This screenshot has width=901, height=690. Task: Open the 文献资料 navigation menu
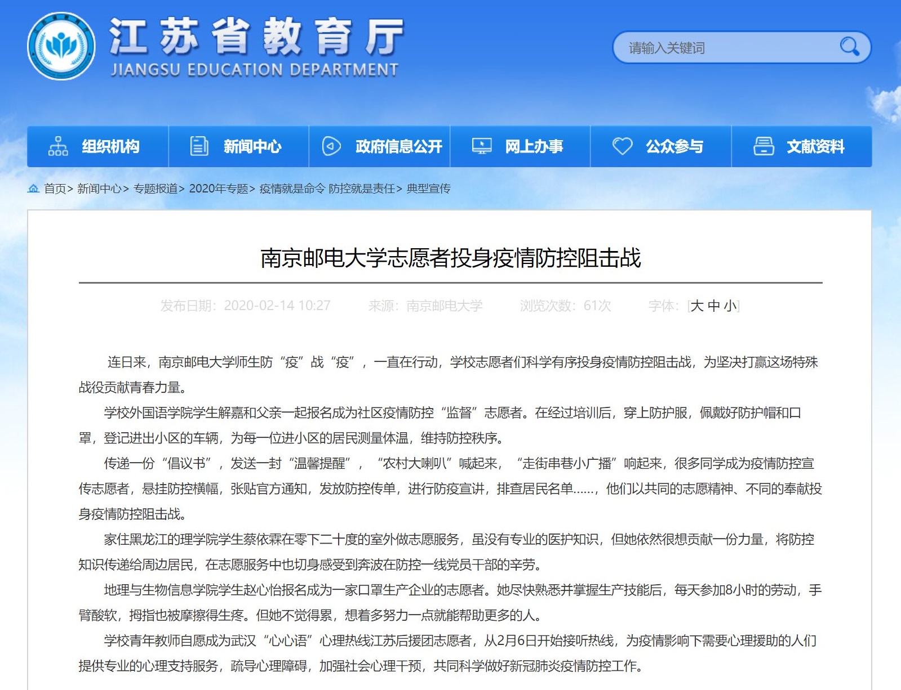(815, 147)
